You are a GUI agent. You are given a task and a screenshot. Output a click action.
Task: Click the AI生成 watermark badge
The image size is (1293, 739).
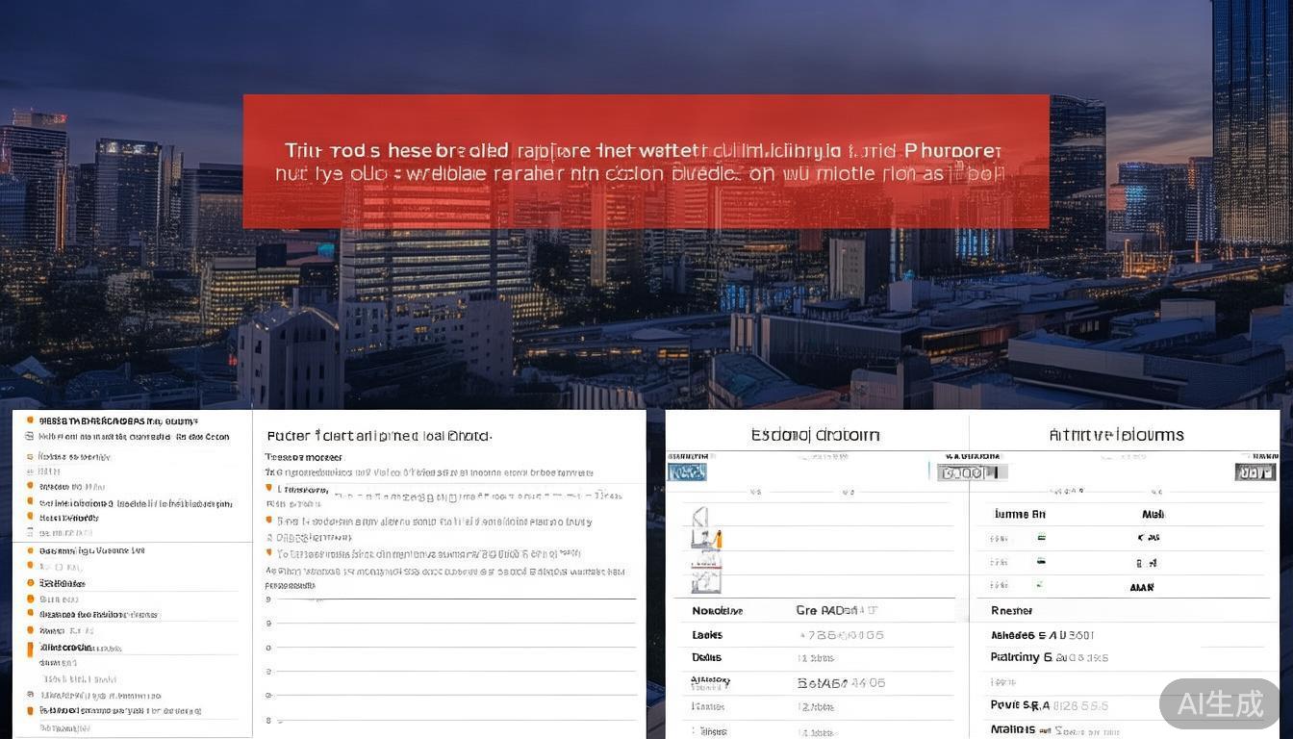(x=1219, y=703)
